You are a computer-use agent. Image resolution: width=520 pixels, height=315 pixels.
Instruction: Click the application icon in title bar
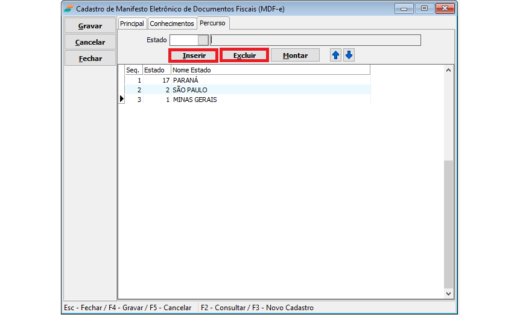click(x=69, y=8)
